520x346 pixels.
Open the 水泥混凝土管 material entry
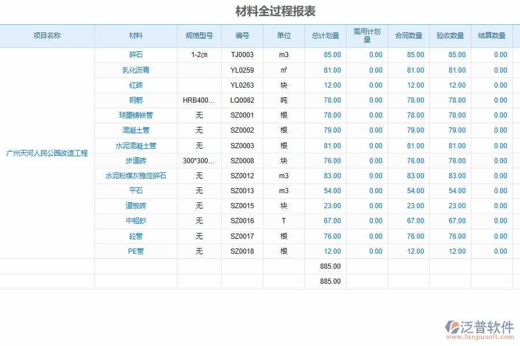click(135, 145)
